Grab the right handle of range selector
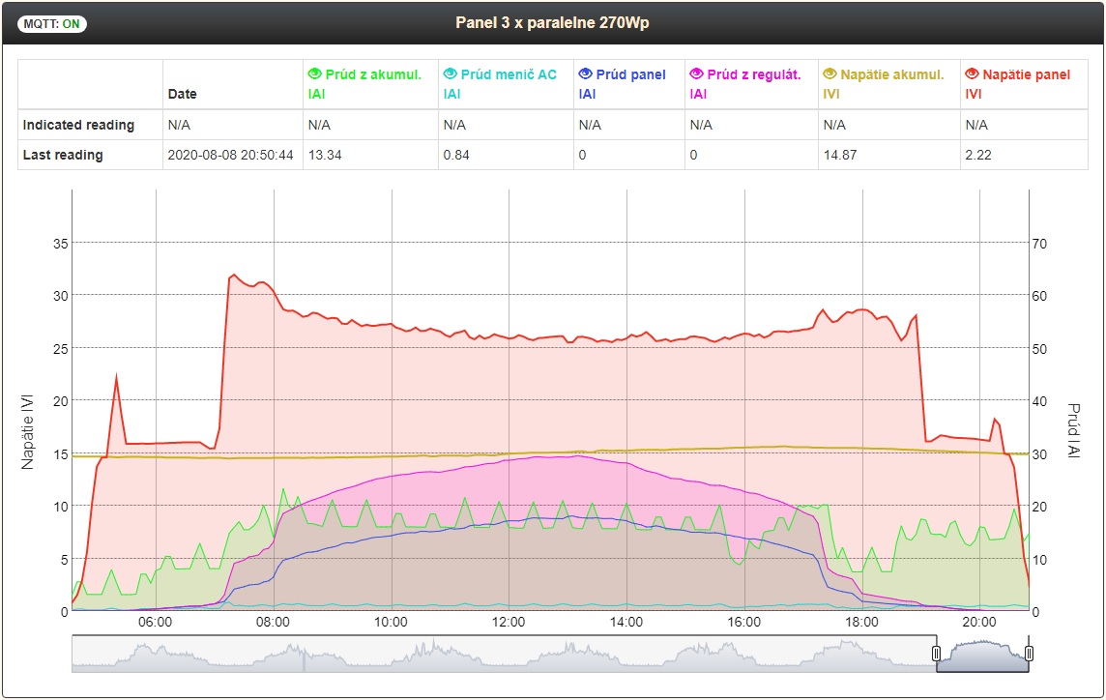The width and height of the screenshot is (1106, 700). pyautogui.click(x=1029, y=654)
